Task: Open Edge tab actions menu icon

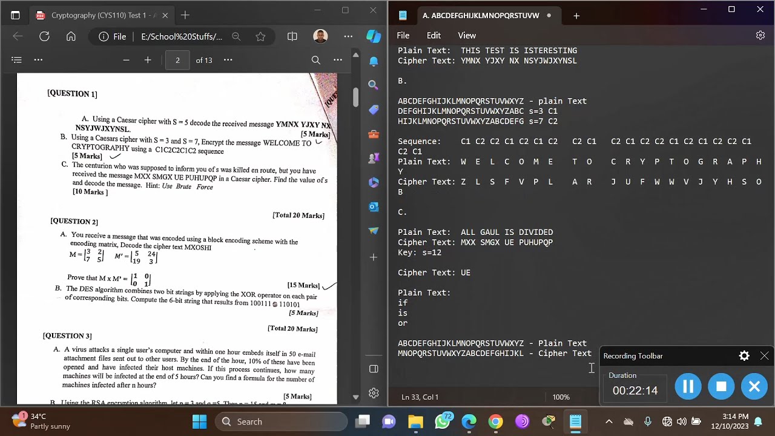Action: click(15, 15)
